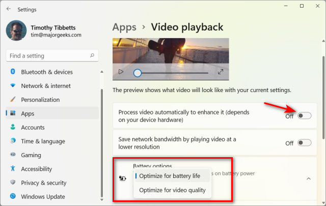Open the Windows Update label
The height and width of the screenshot is (206, 326).
[x=43, y=196]
